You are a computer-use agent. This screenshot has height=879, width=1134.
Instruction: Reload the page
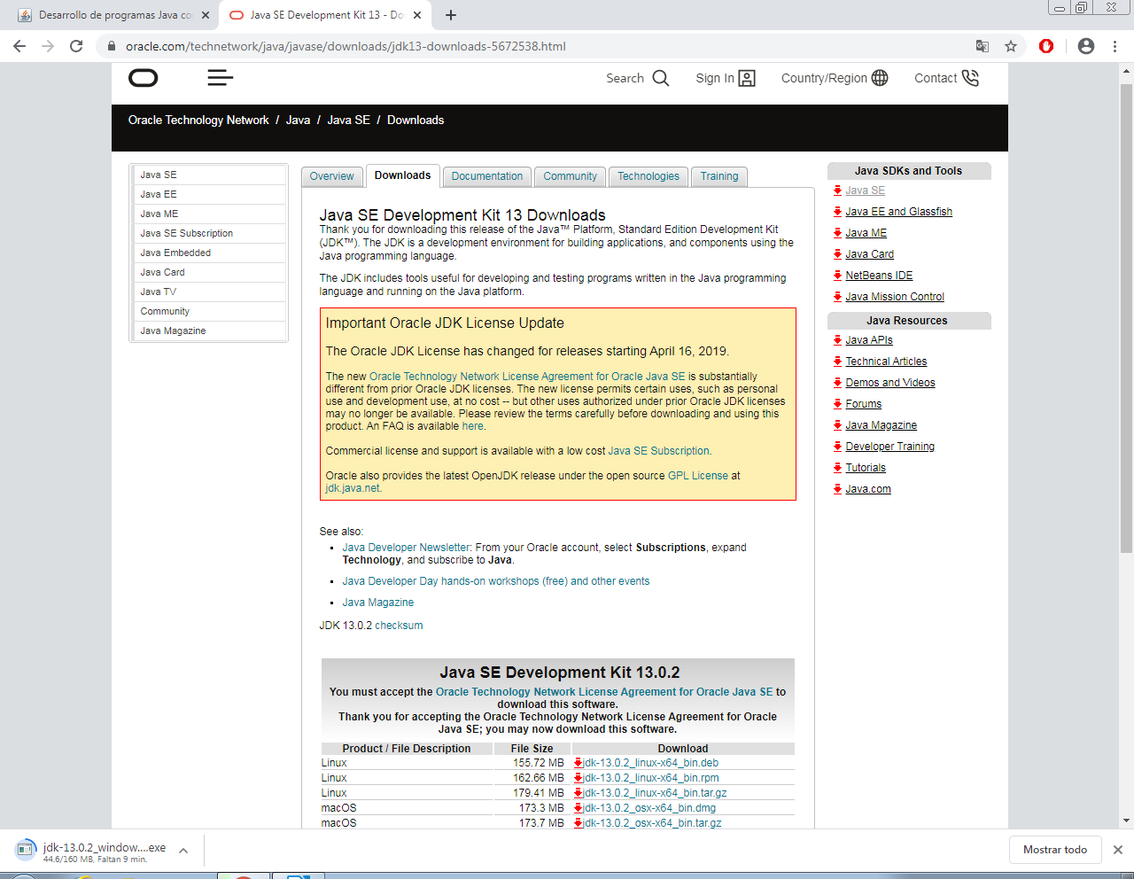click(x=76, y=46)
